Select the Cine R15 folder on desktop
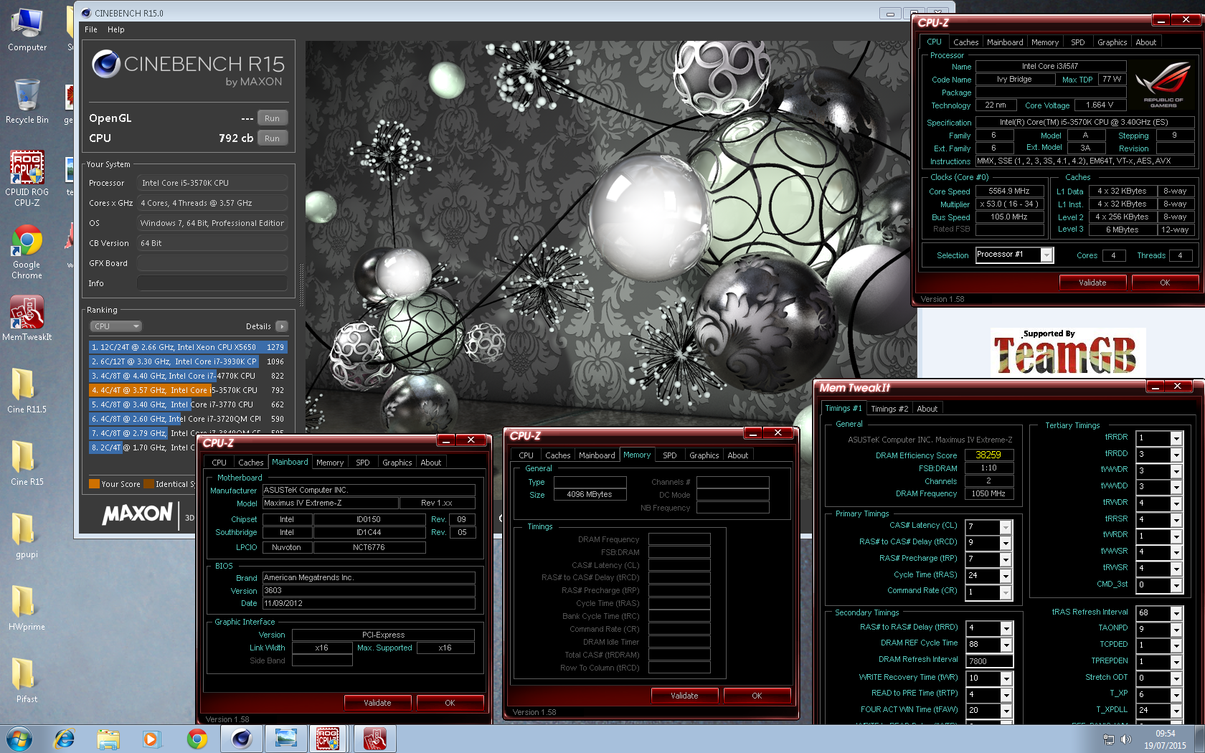 [27, 463]
